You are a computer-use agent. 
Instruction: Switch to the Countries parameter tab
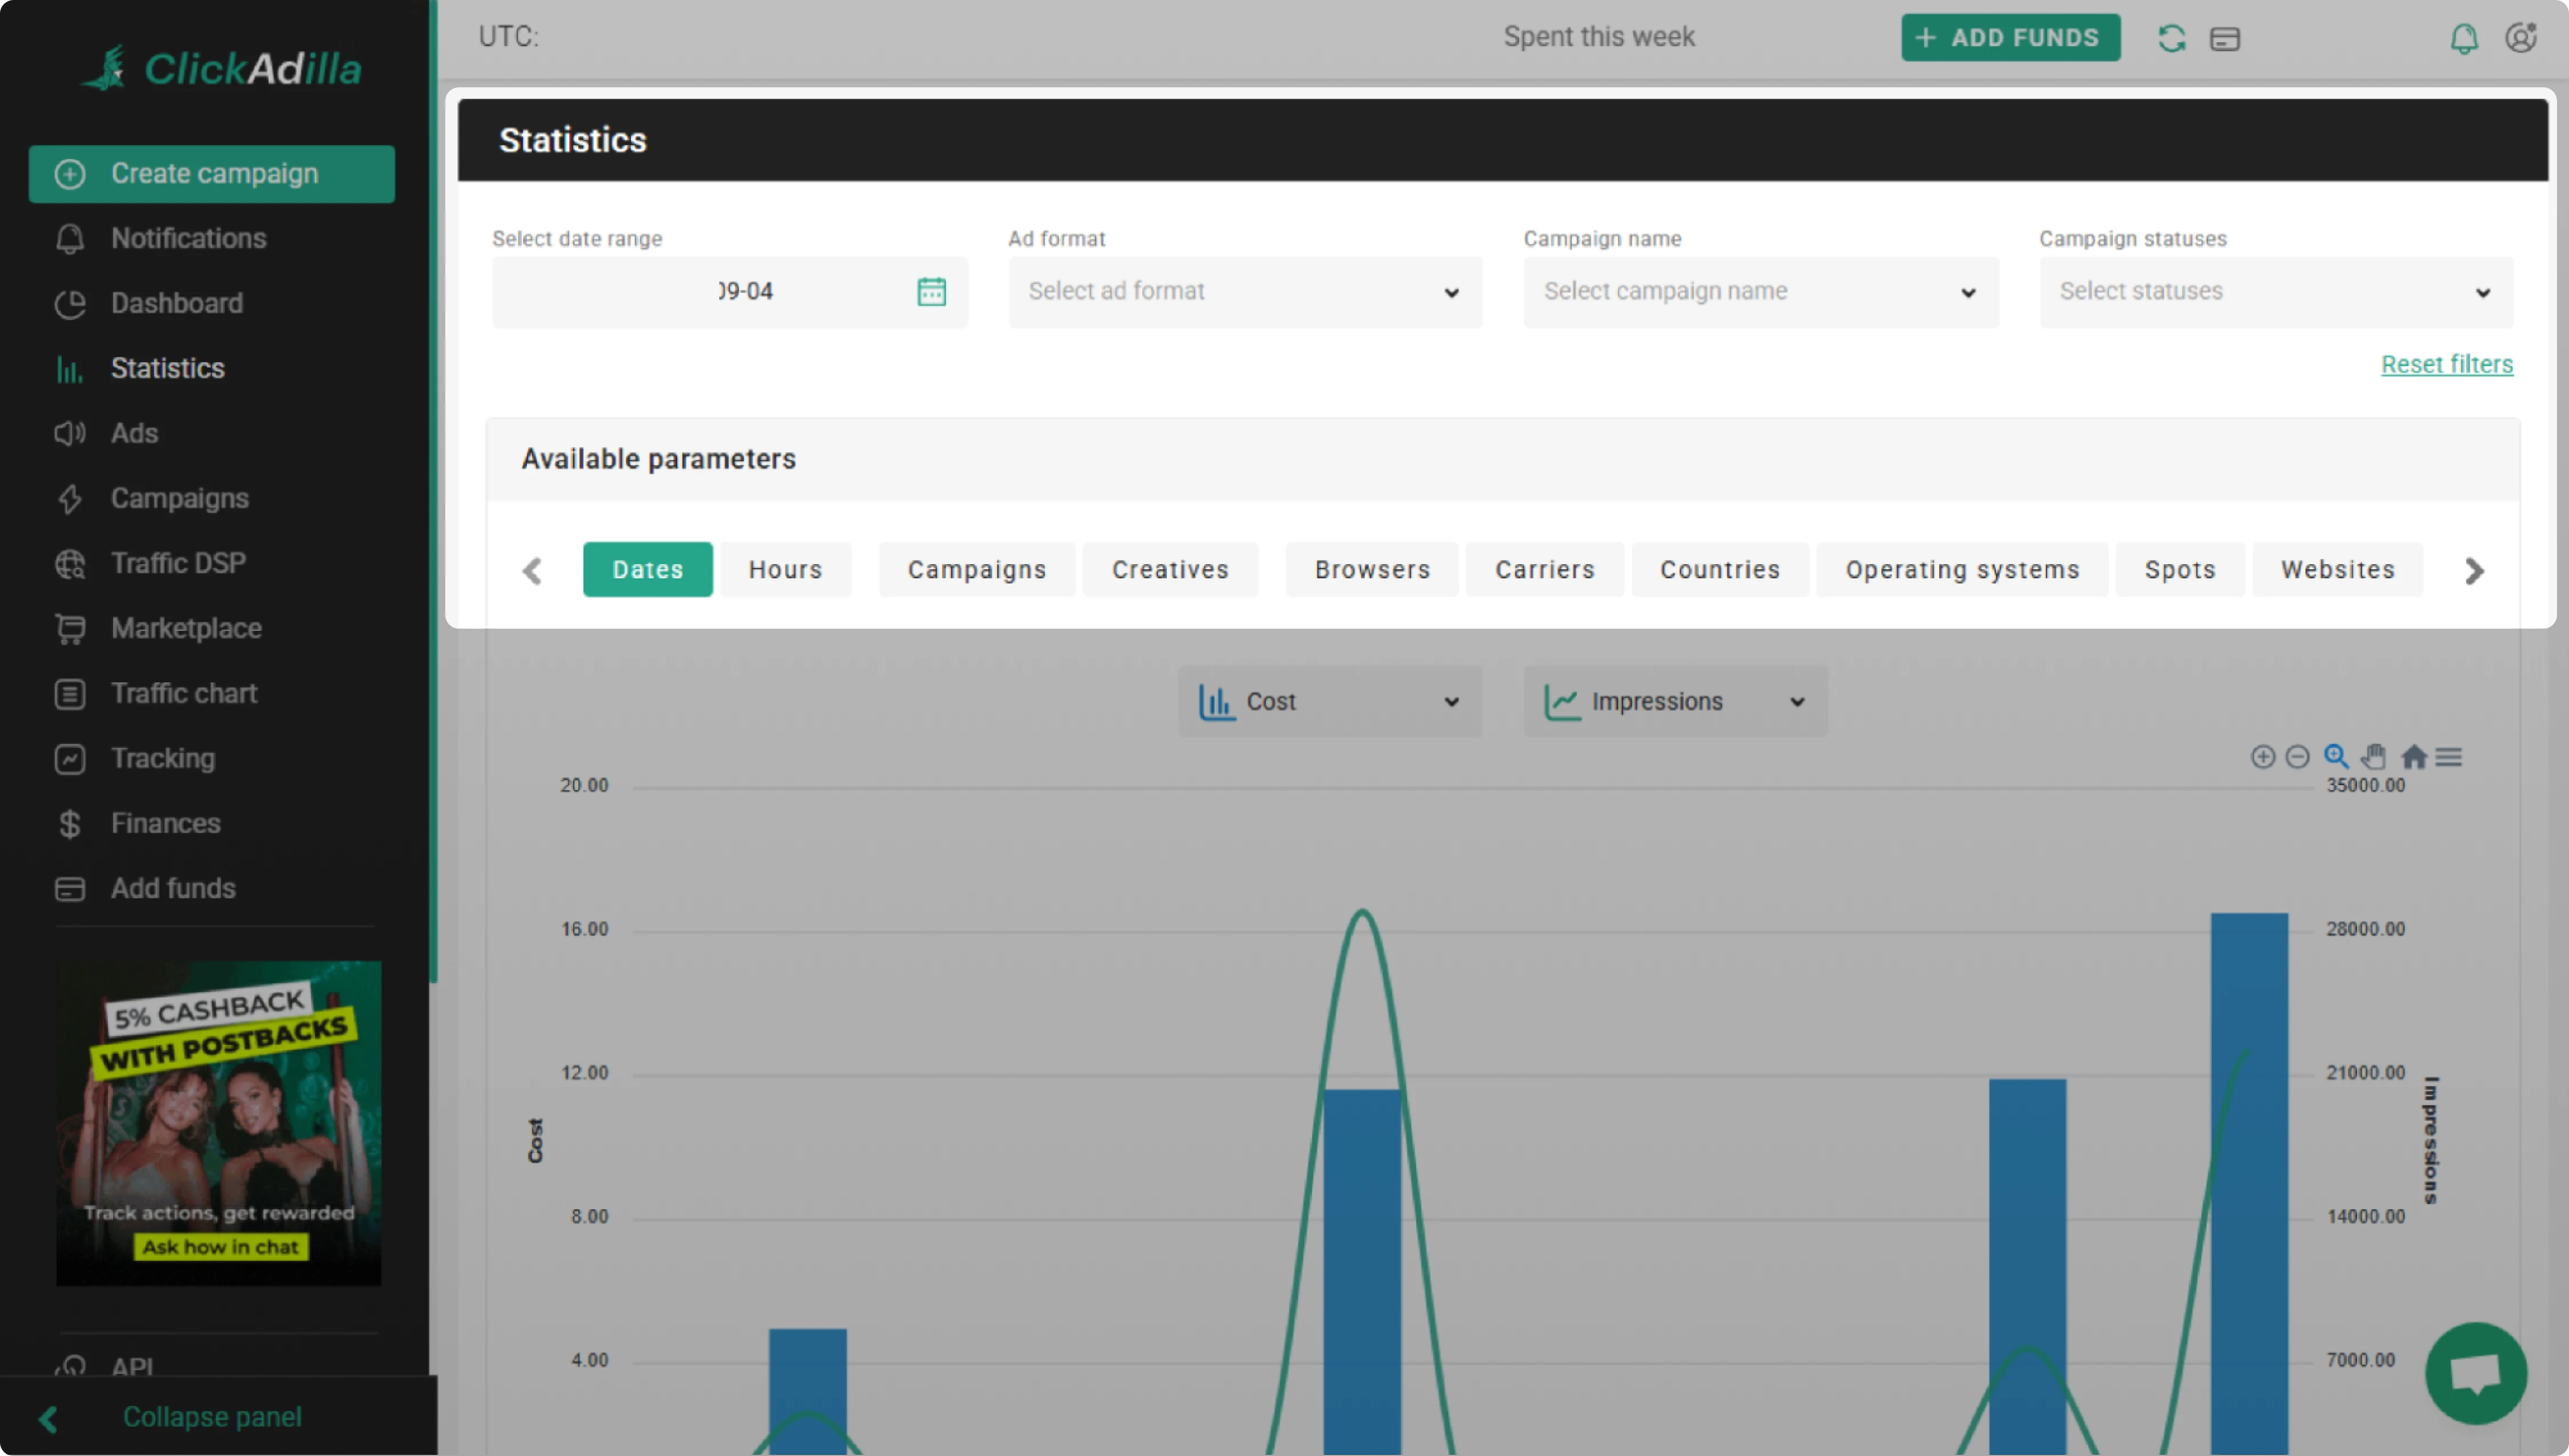click(x=1720, y=570)
